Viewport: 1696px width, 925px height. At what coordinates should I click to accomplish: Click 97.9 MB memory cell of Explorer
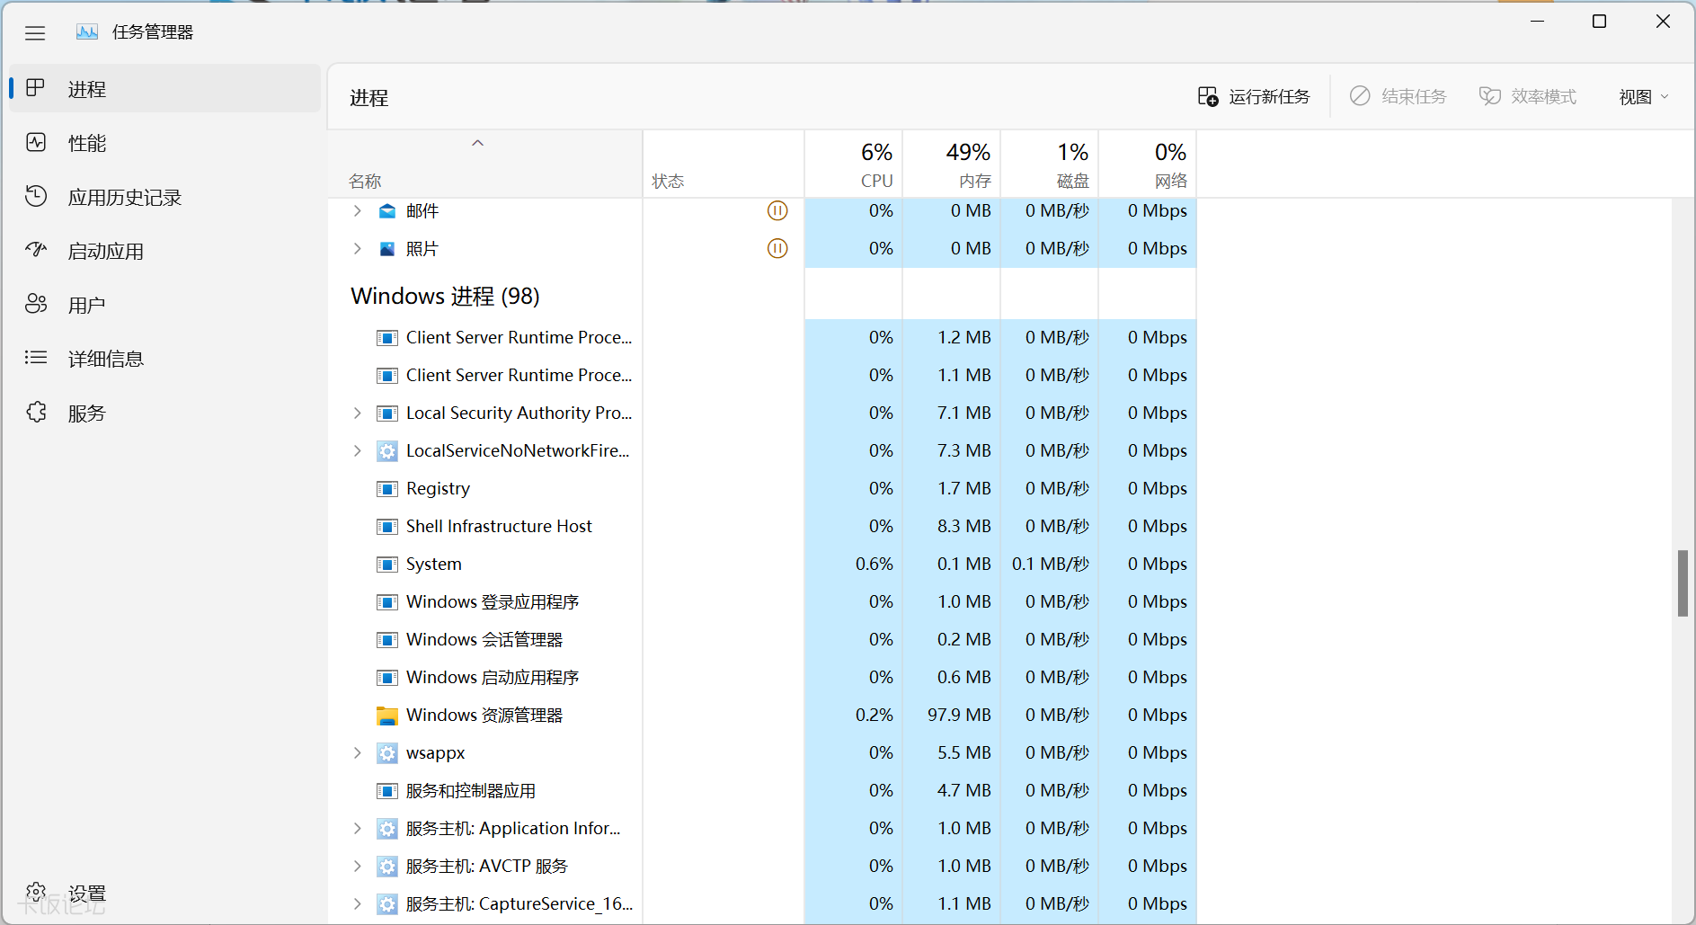[x=952, y=715]
